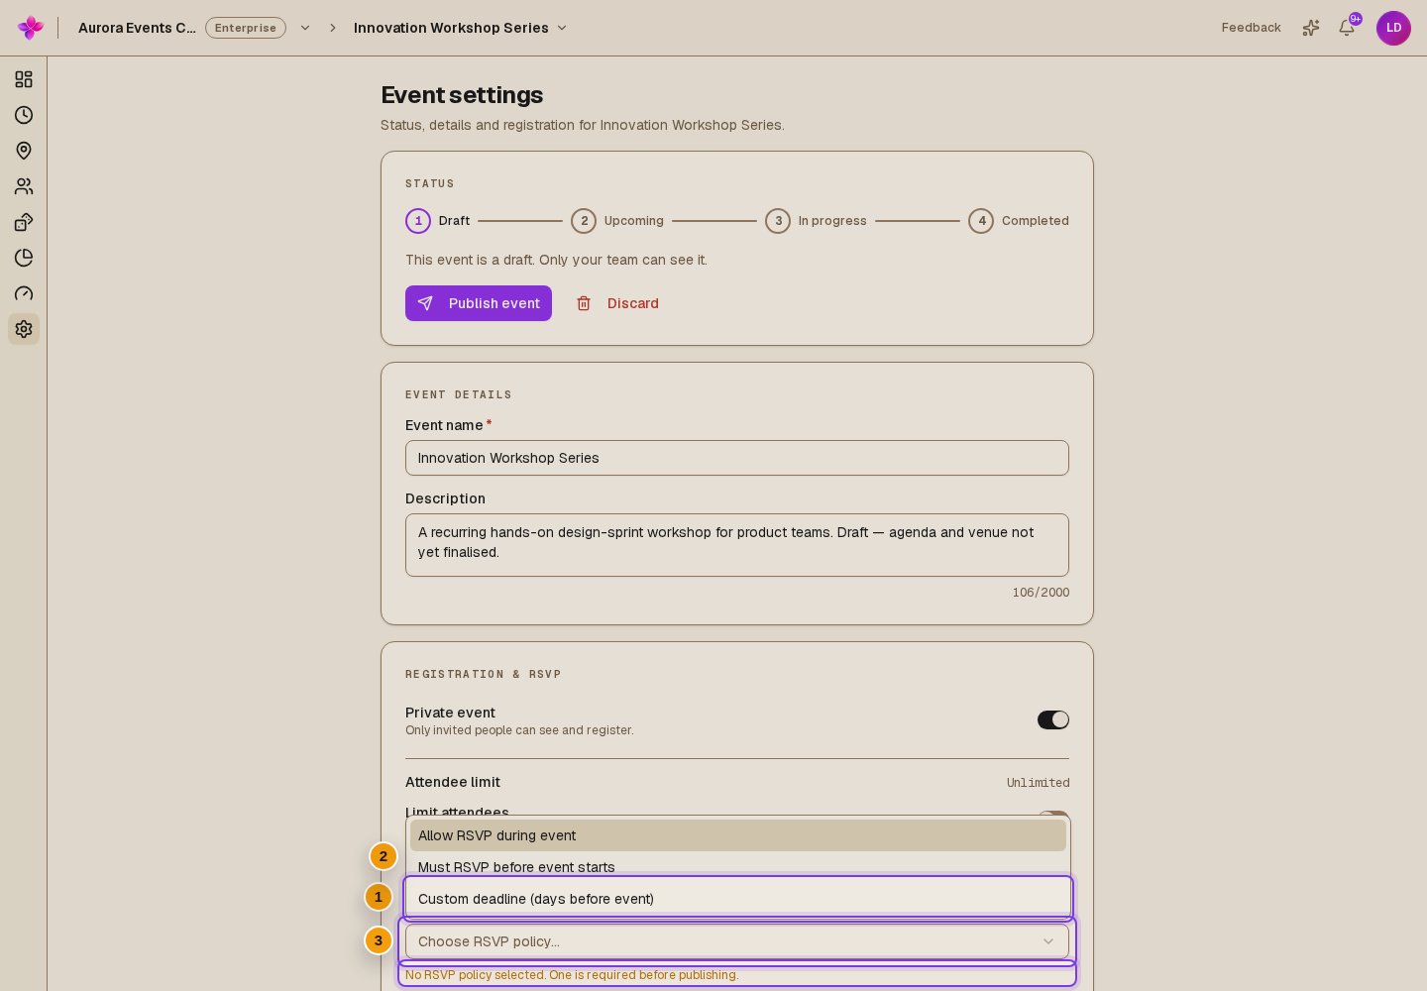Discard the draft event
The height and width of the screenshot is (991, 1427).
click(618, 303)
